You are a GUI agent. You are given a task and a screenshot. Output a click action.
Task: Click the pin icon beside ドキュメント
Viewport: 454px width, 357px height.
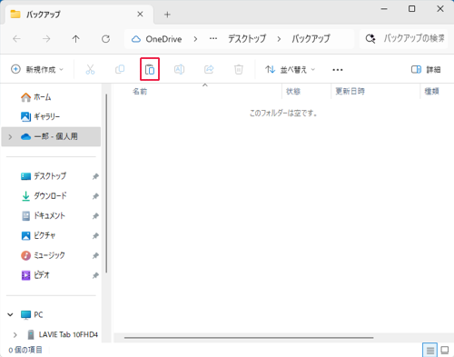point(95,216)
